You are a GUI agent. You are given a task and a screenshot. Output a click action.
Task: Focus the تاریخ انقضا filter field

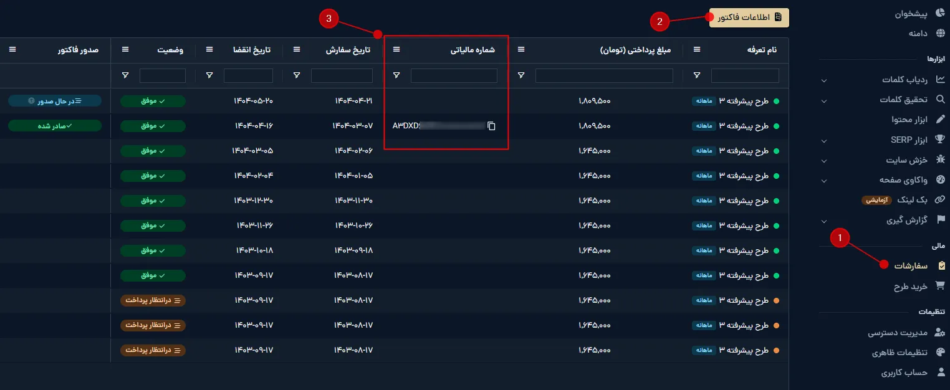click(x=248, y=75)
